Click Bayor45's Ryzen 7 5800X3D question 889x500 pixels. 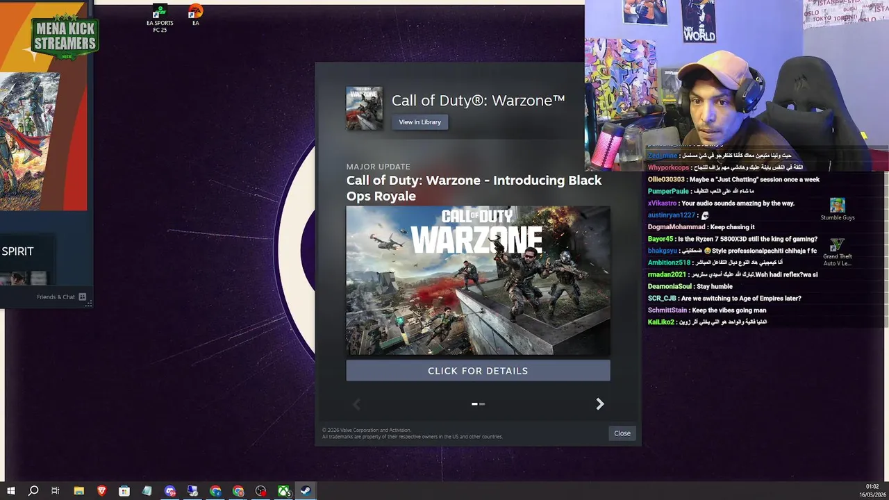(x=732, y=239)
